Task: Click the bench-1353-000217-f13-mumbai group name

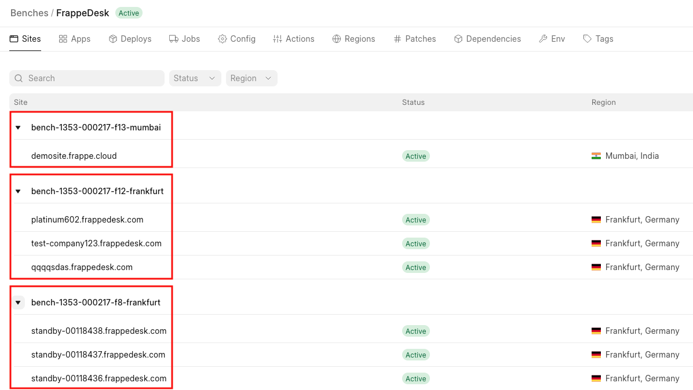Action: click(x=96, y=127)
